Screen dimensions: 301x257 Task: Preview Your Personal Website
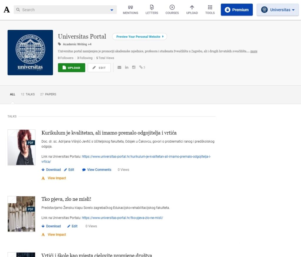pos(139,36)
